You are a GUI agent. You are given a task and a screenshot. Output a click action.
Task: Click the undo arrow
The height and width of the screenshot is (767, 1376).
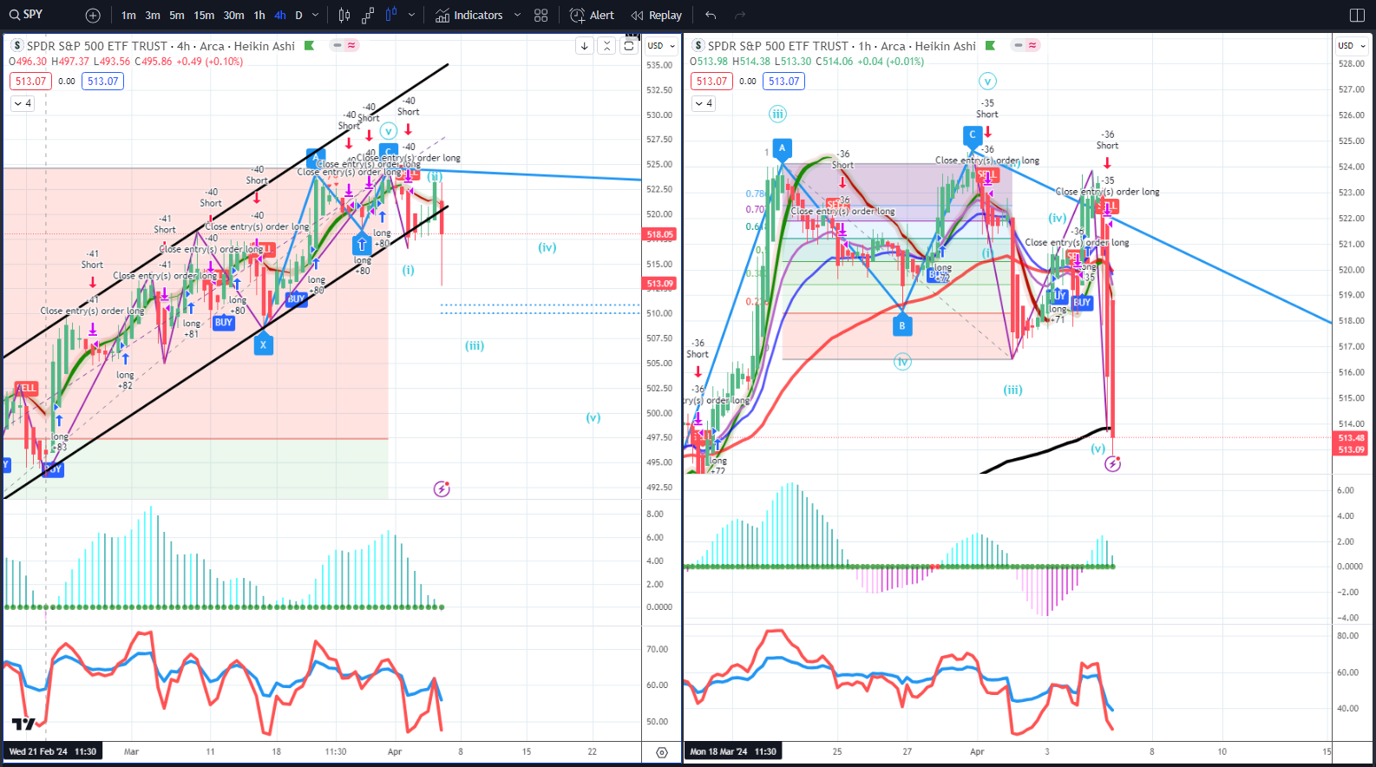[x=711, y=16]
